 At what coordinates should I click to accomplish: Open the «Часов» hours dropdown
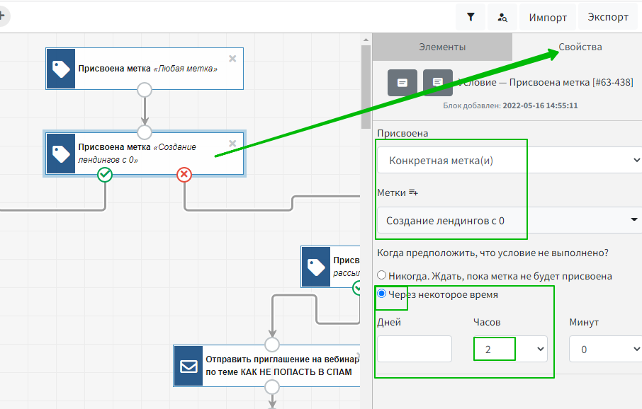coord(510,349)
